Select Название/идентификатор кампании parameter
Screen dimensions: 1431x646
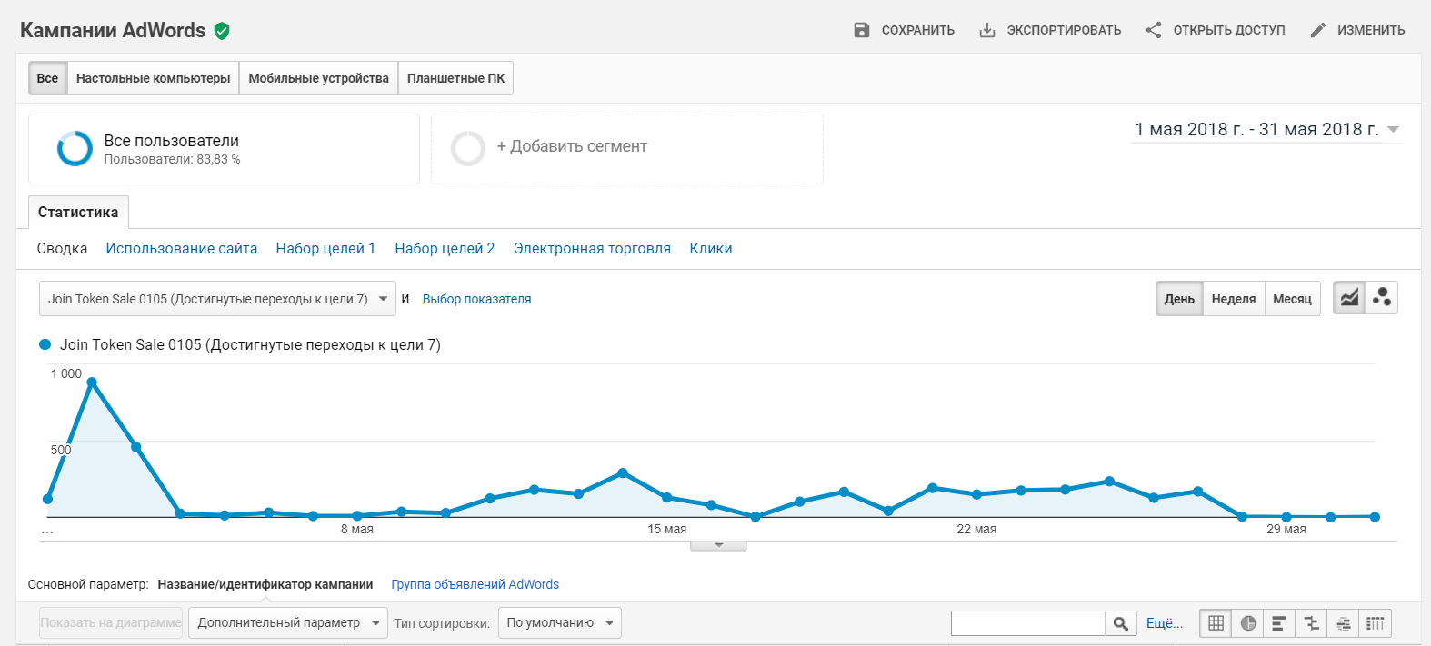click(265, 584)
